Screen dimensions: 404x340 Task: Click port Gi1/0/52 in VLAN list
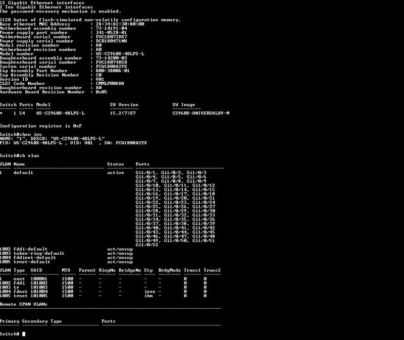(x=147, y=245)
